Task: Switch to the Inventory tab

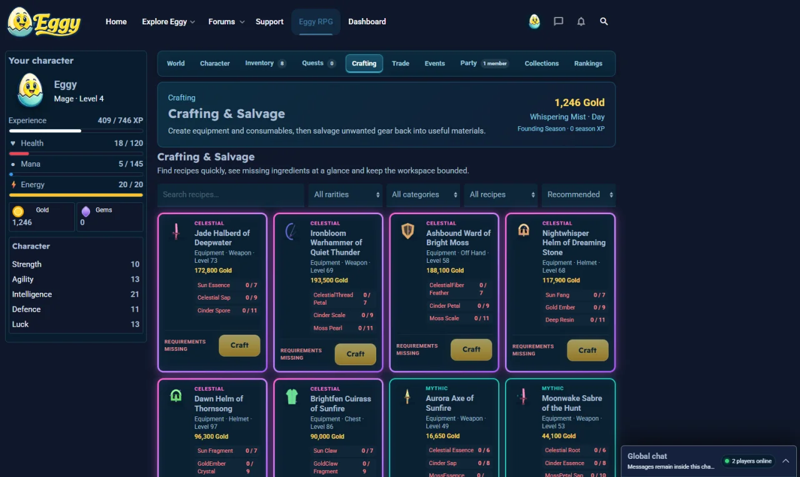Action: [x=265, y=64]
